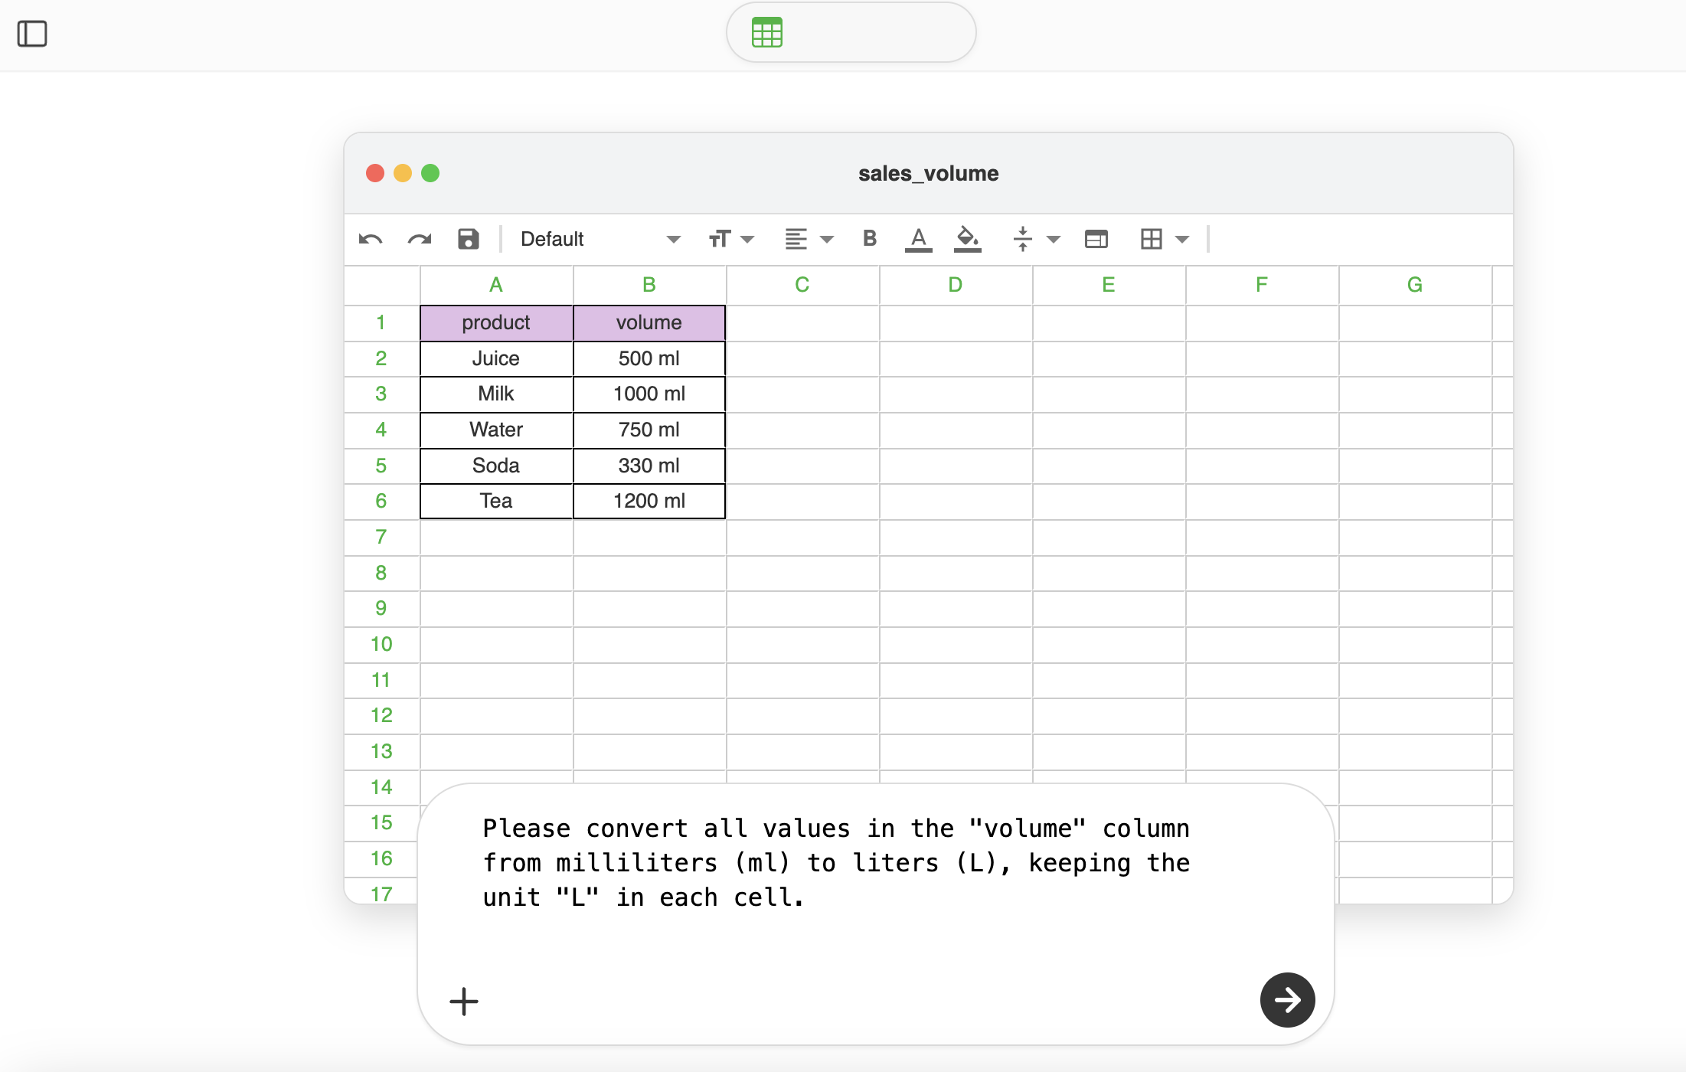Select column B header
Image resolution: width=1686 pixels, height=1072 pixels.
click(649, 284)
